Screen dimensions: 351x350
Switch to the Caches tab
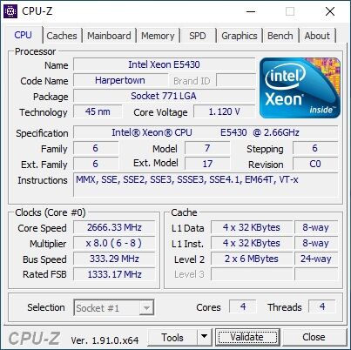(x=62, y=36)
